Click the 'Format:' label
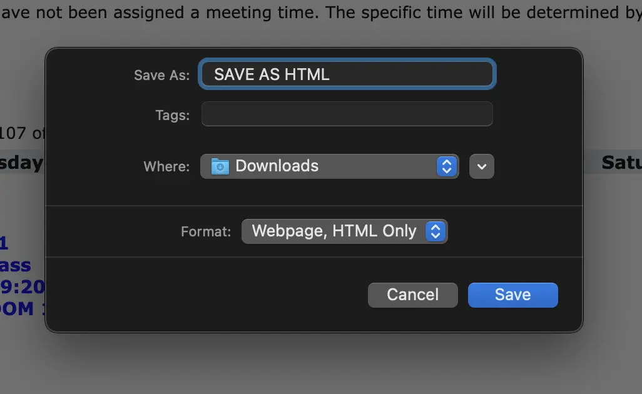This screenshot has height=394, width=642. click(x=205, y=231)
